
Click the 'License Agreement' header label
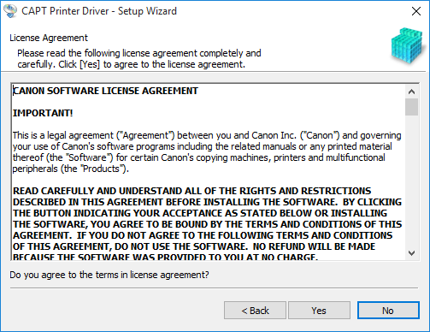49,38
